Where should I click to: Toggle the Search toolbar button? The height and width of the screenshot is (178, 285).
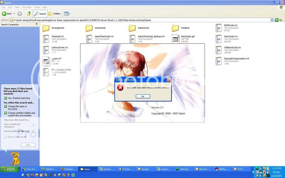pos(40,14)
